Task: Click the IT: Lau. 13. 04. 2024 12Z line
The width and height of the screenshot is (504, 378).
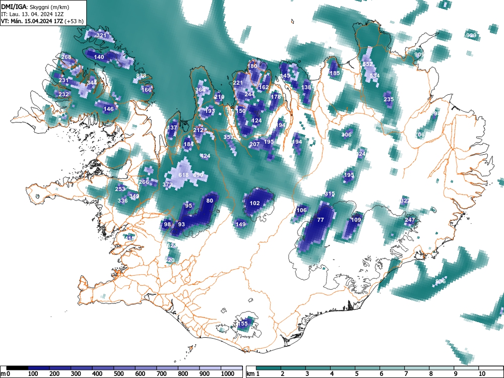Action: (32, 14)
